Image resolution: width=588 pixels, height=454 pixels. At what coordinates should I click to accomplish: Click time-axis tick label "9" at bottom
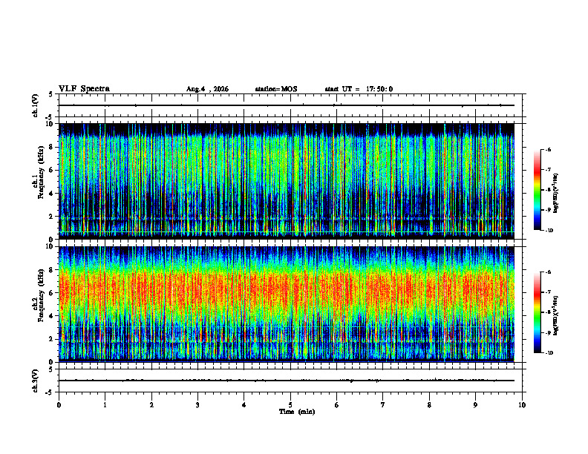coord(475,405)
